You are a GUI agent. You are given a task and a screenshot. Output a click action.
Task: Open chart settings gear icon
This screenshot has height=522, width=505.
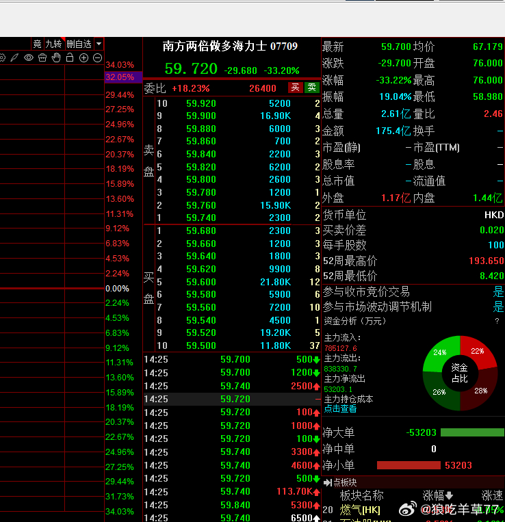pos(2,58)
